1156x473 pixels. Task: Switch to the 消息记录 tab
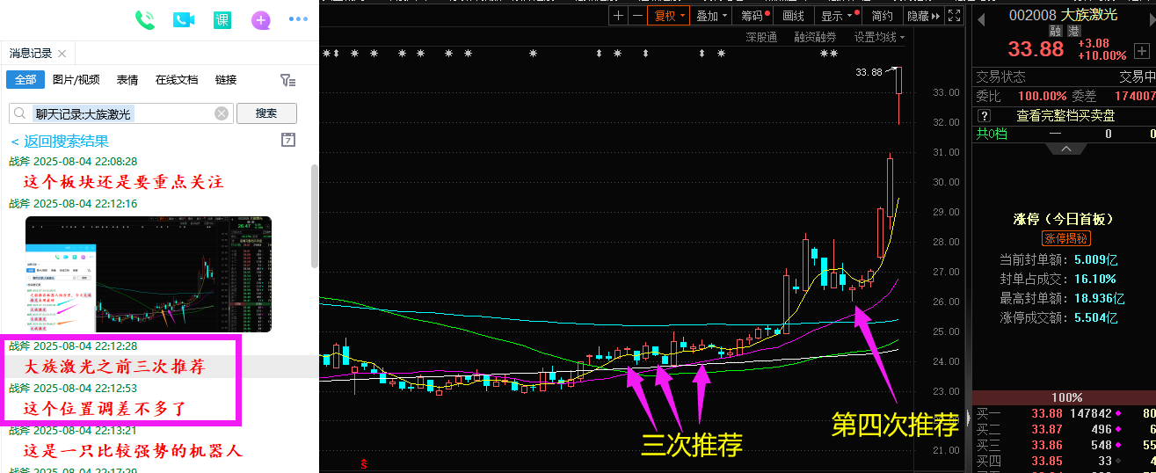pyautogui.click(x=32, y=54)
